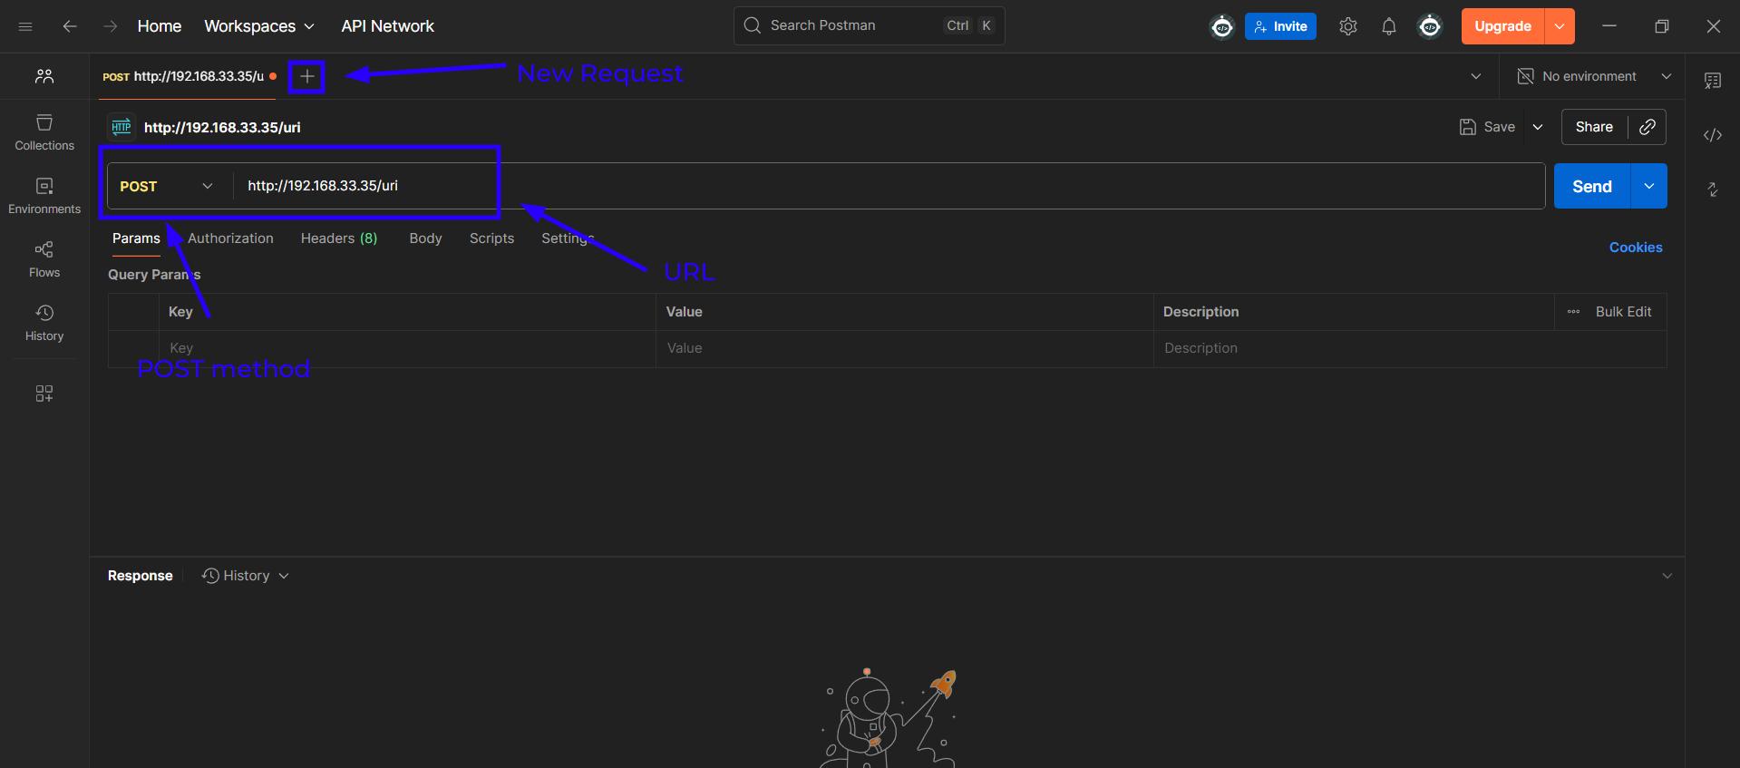Image resolution: width=1740 pixels, height=768 pixels.
Task: Save the request
Action: pos(1487,127)
